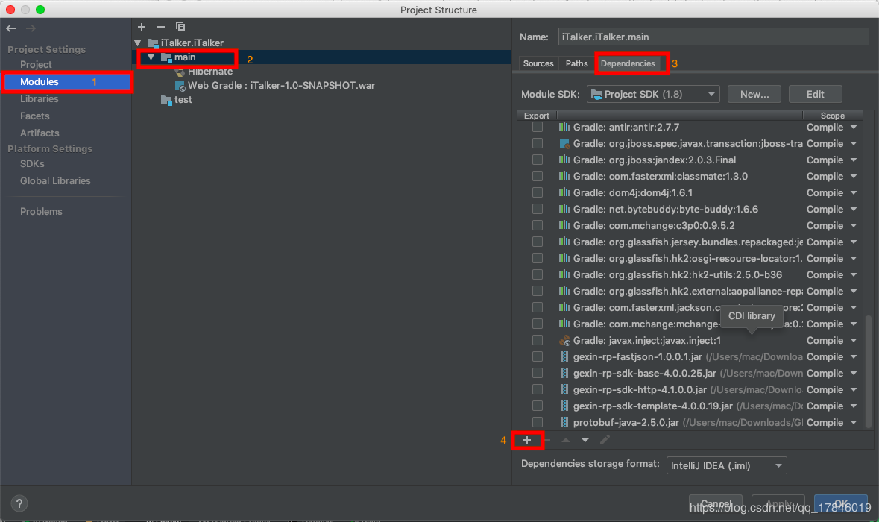879x522 pixels.
Task: Remove dependency with minus button
Action: (x=547, y=440)
